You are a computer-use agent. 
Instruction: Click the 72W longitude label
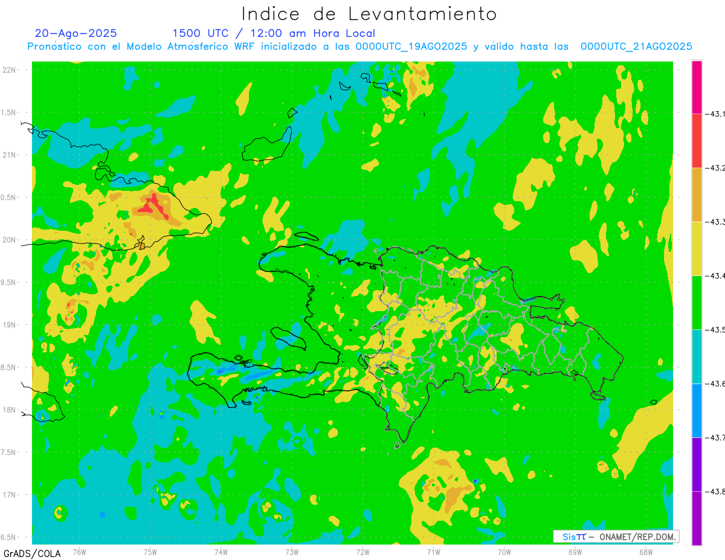(362, 552)
